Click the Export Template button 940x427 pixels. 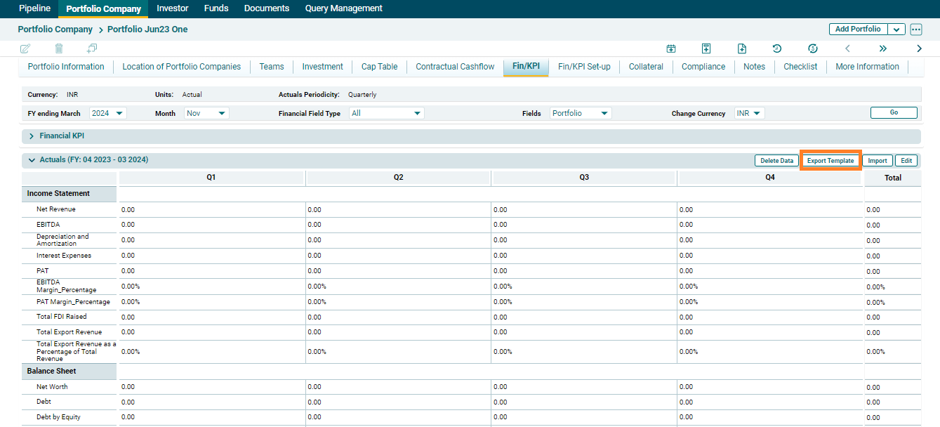[830, 161]
